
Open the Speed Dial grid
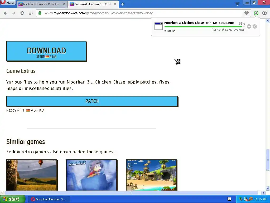click(31, 13)
